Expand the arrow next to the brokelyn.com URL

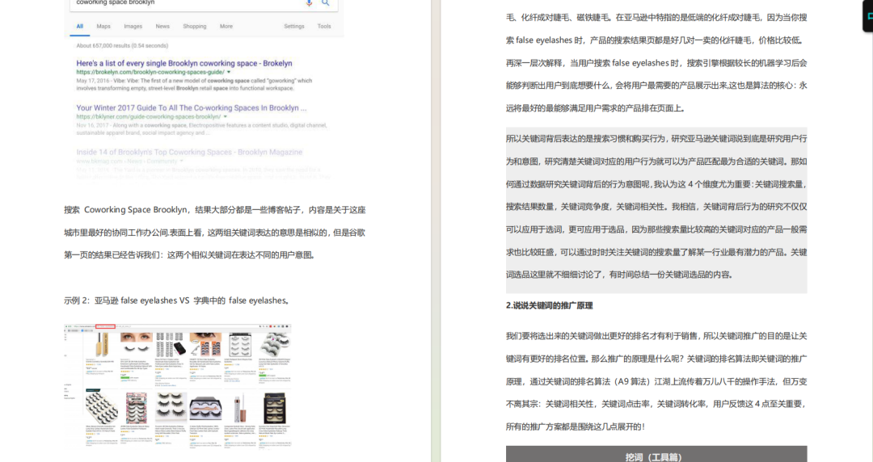click(229, 72)
